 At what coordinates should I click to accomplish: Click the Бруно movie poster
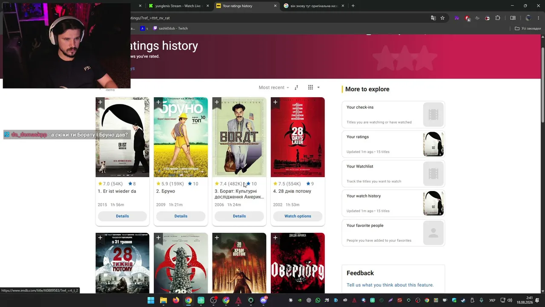tap(181, 137)
